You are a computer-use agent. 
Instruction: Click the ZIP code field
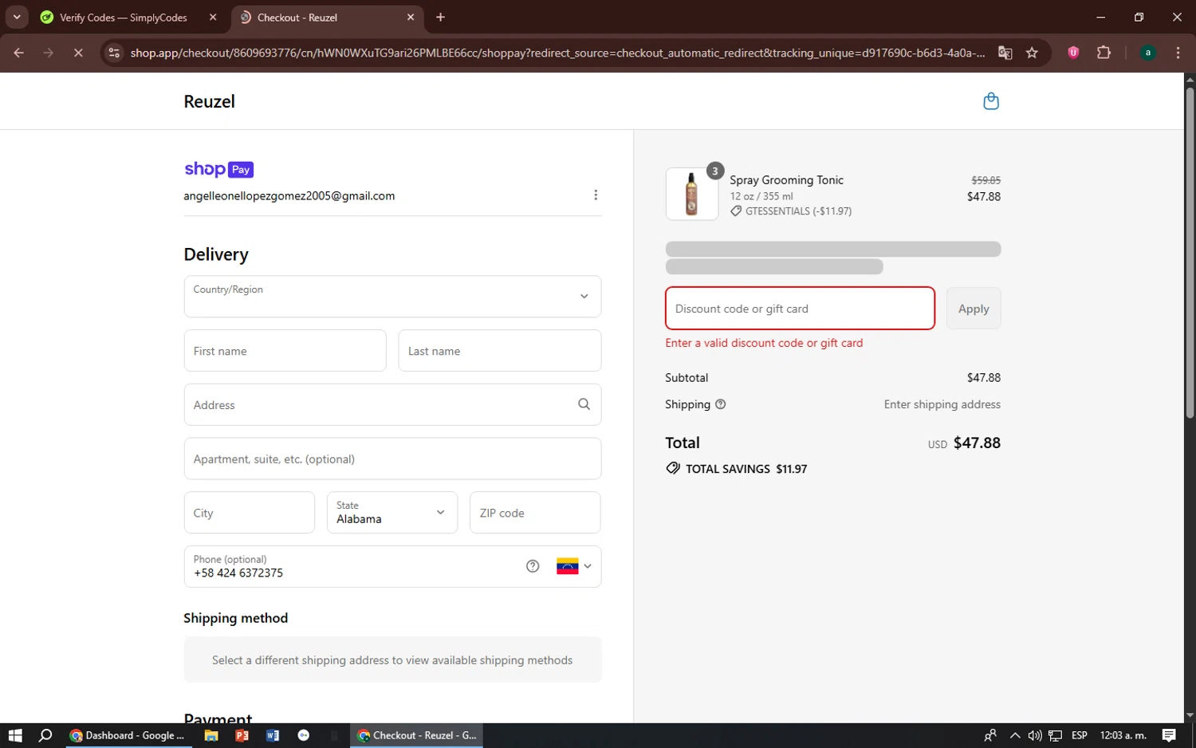click(535, 513)
